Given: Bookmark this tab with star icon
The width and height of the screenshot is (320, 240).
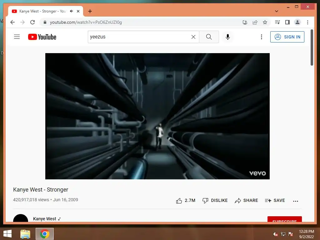Looking at the screenshot, I should (x=265, y=22).
